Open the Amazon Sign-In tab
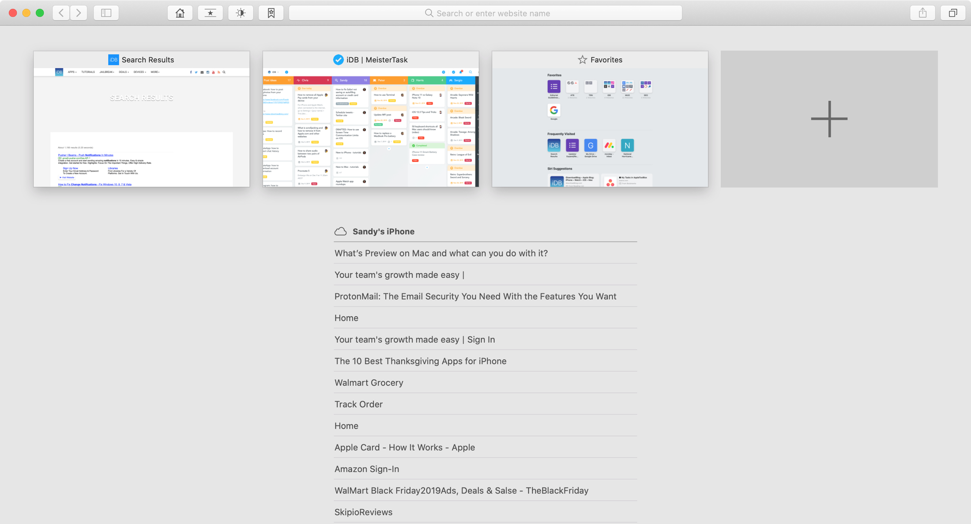Viewport: 971px width, 524px height. pyautogui.click(x=485, y=469)
